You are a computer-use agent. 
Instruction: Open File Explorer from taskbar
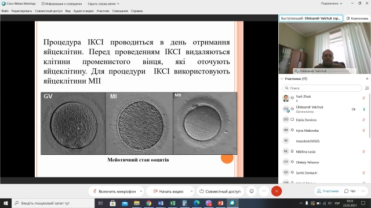[137, 203]
